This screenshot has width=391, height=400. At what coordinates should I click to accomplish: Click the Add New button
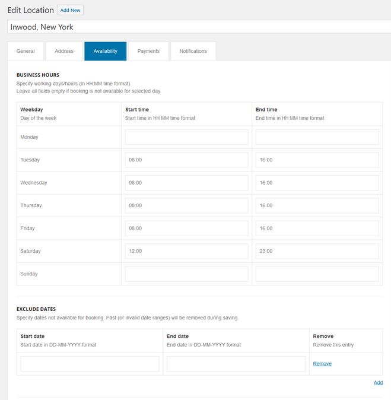[x=70, y=10]
